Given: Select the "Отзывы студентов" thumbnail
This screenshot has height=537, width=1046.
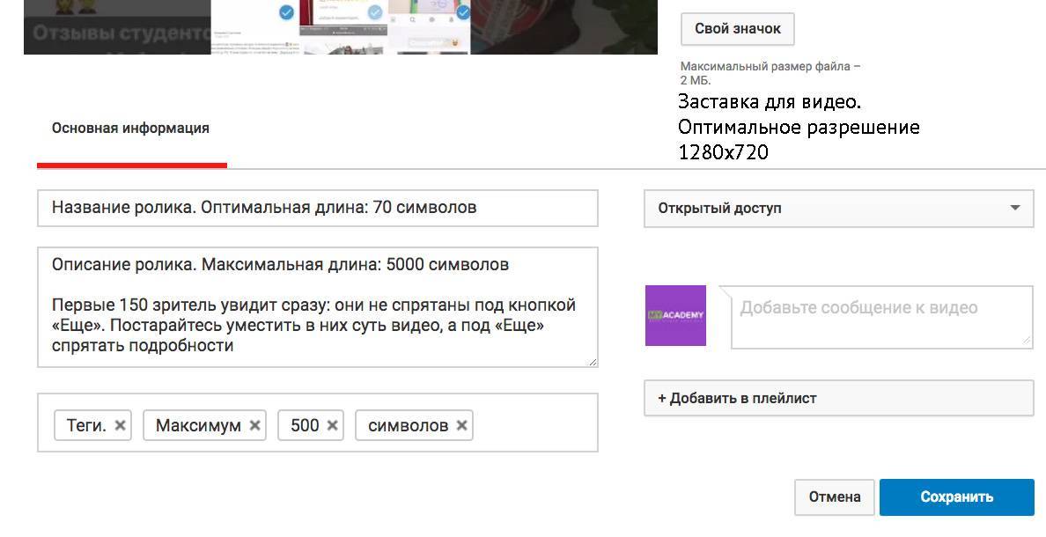Looking at the screenshot, I should (x=117, y=27).
